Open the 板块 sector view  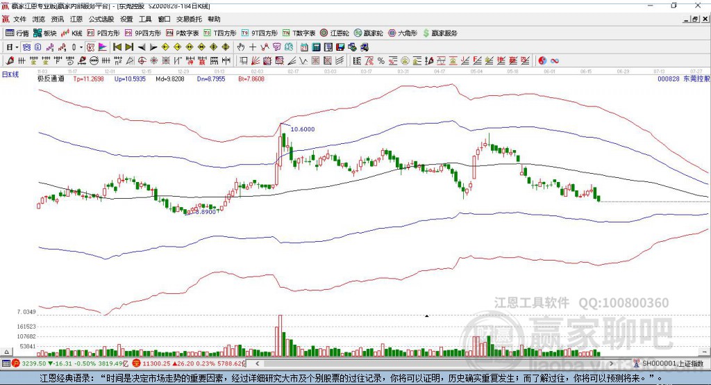click(44, 33)
